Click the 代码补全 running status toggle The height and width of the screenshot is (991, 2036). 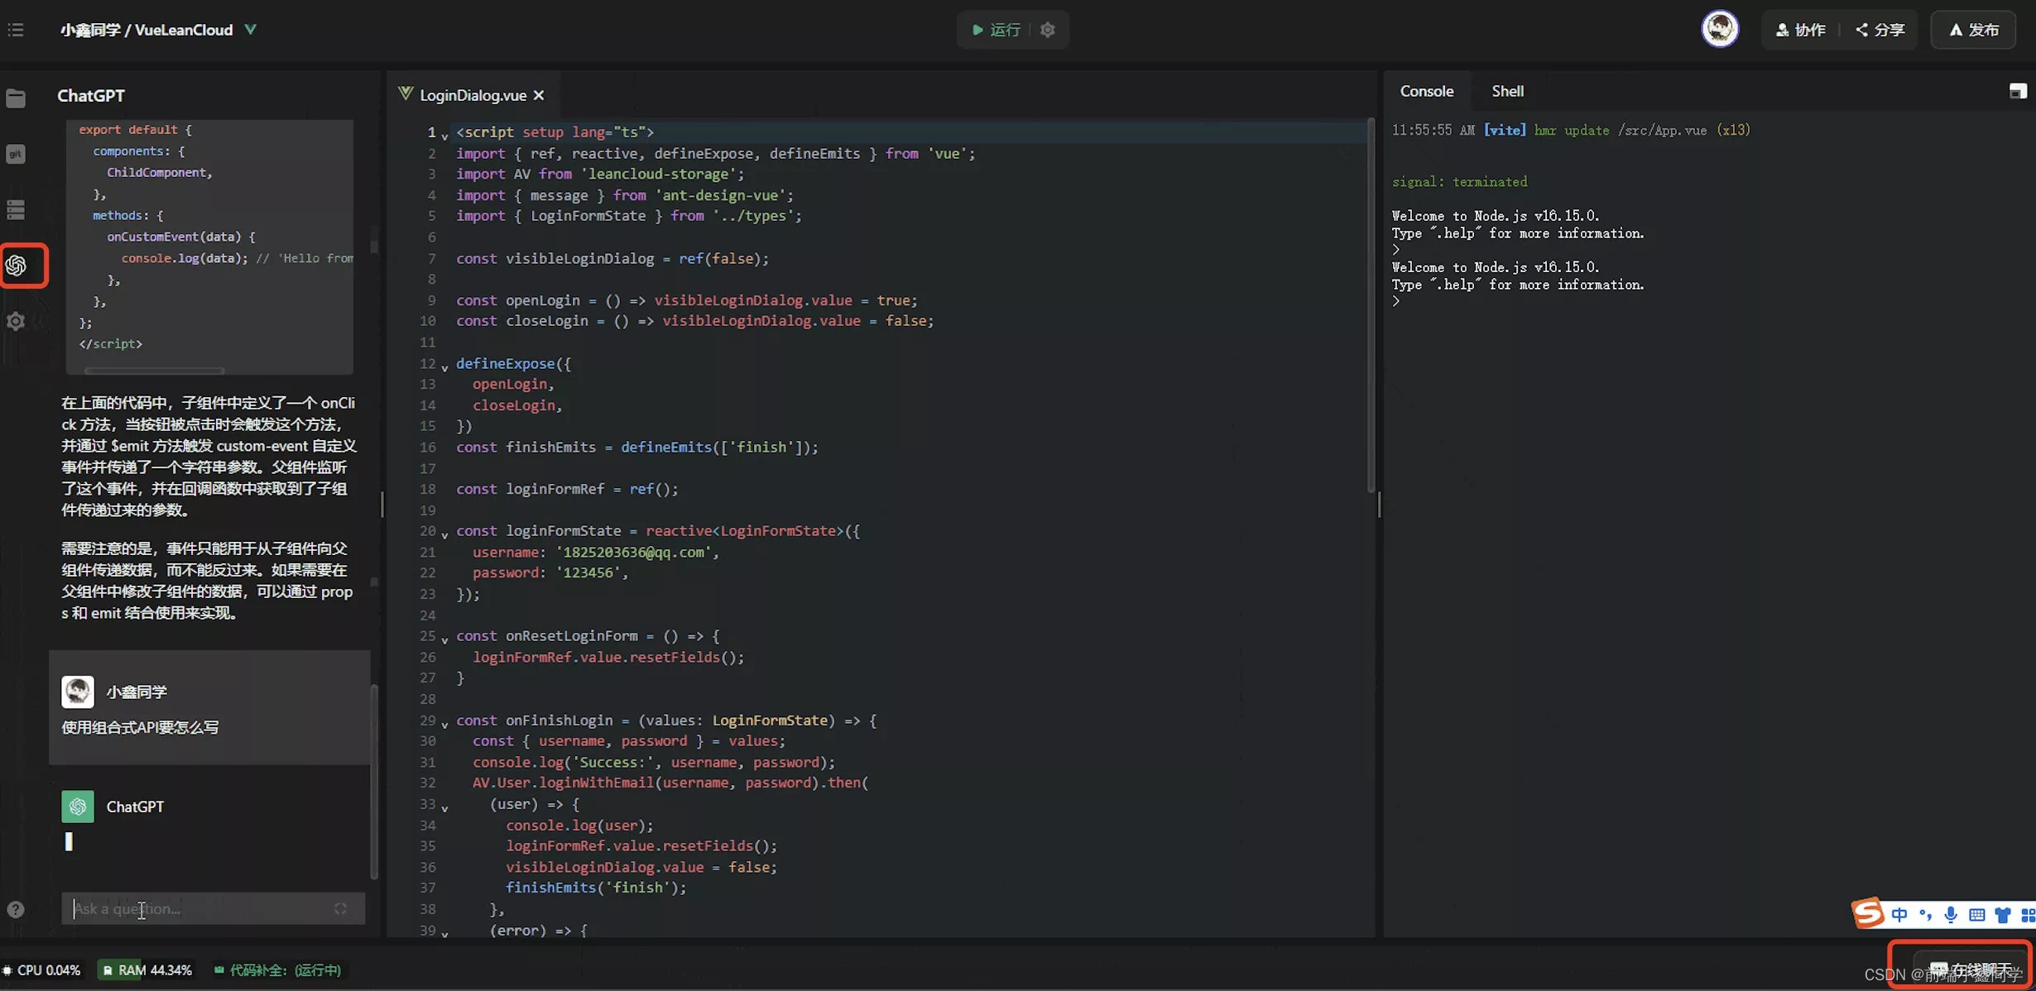276,969
